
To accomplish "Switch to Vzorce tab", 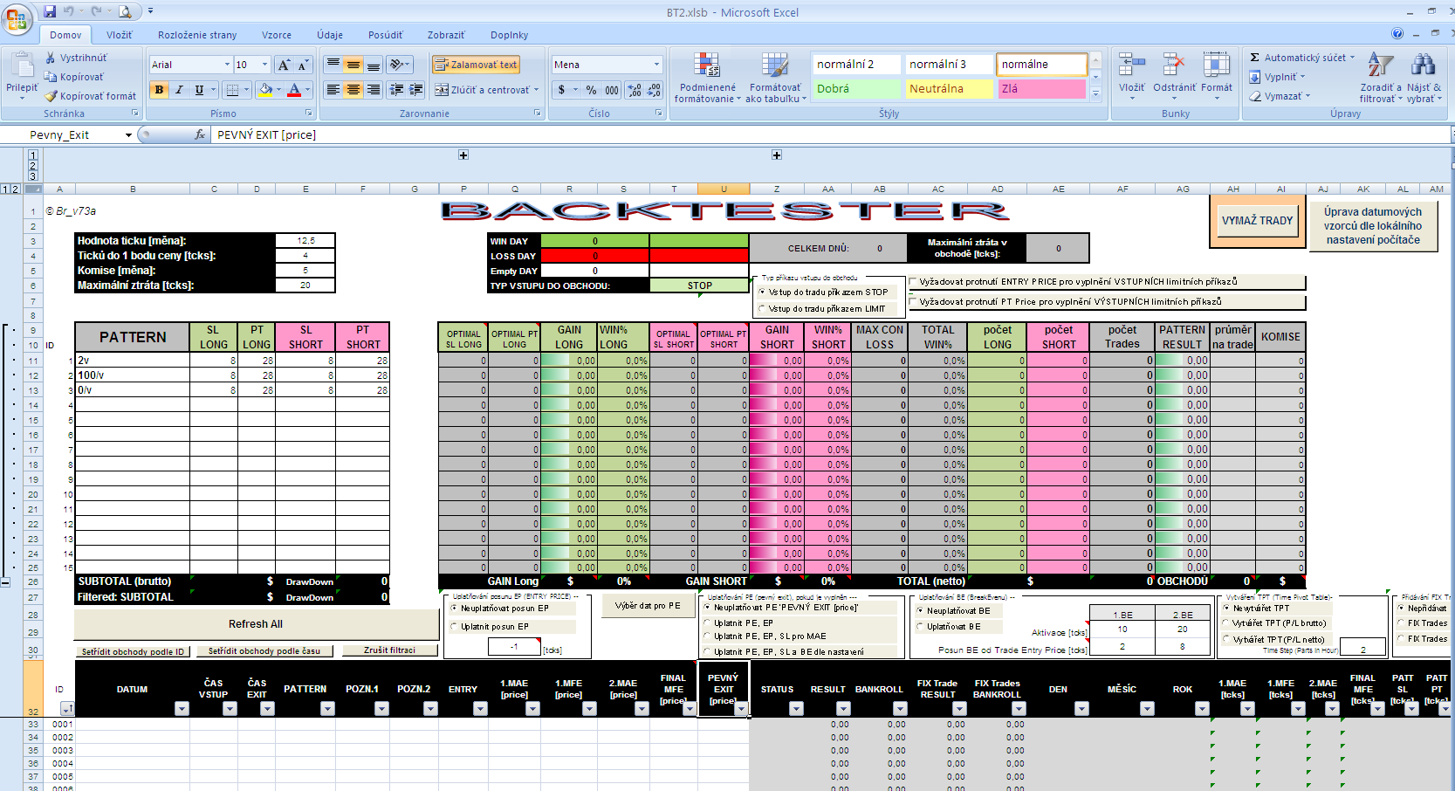I will [x=277, y=35].
